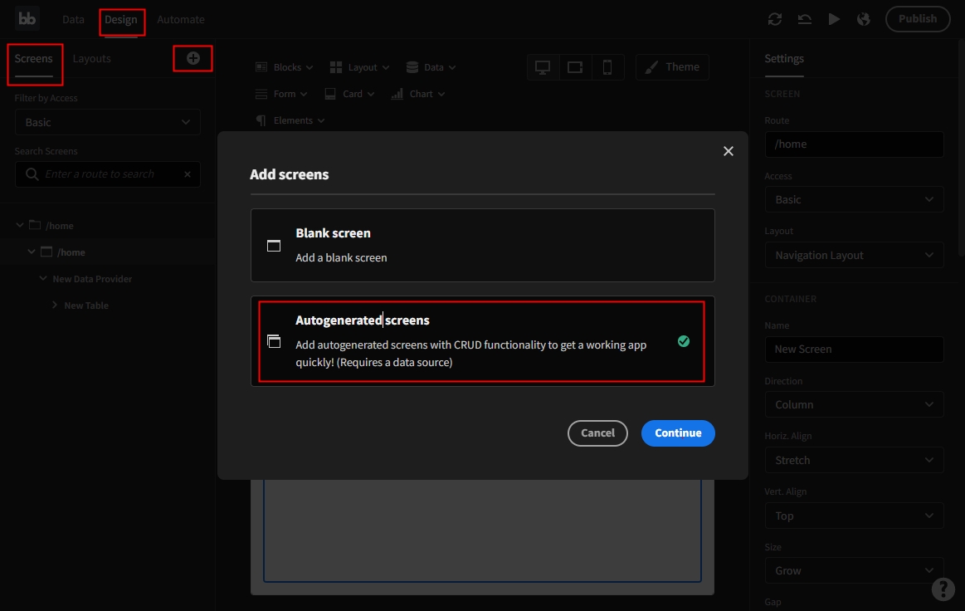Click the Continue button
965x611 pixels.
coord(678,433)
